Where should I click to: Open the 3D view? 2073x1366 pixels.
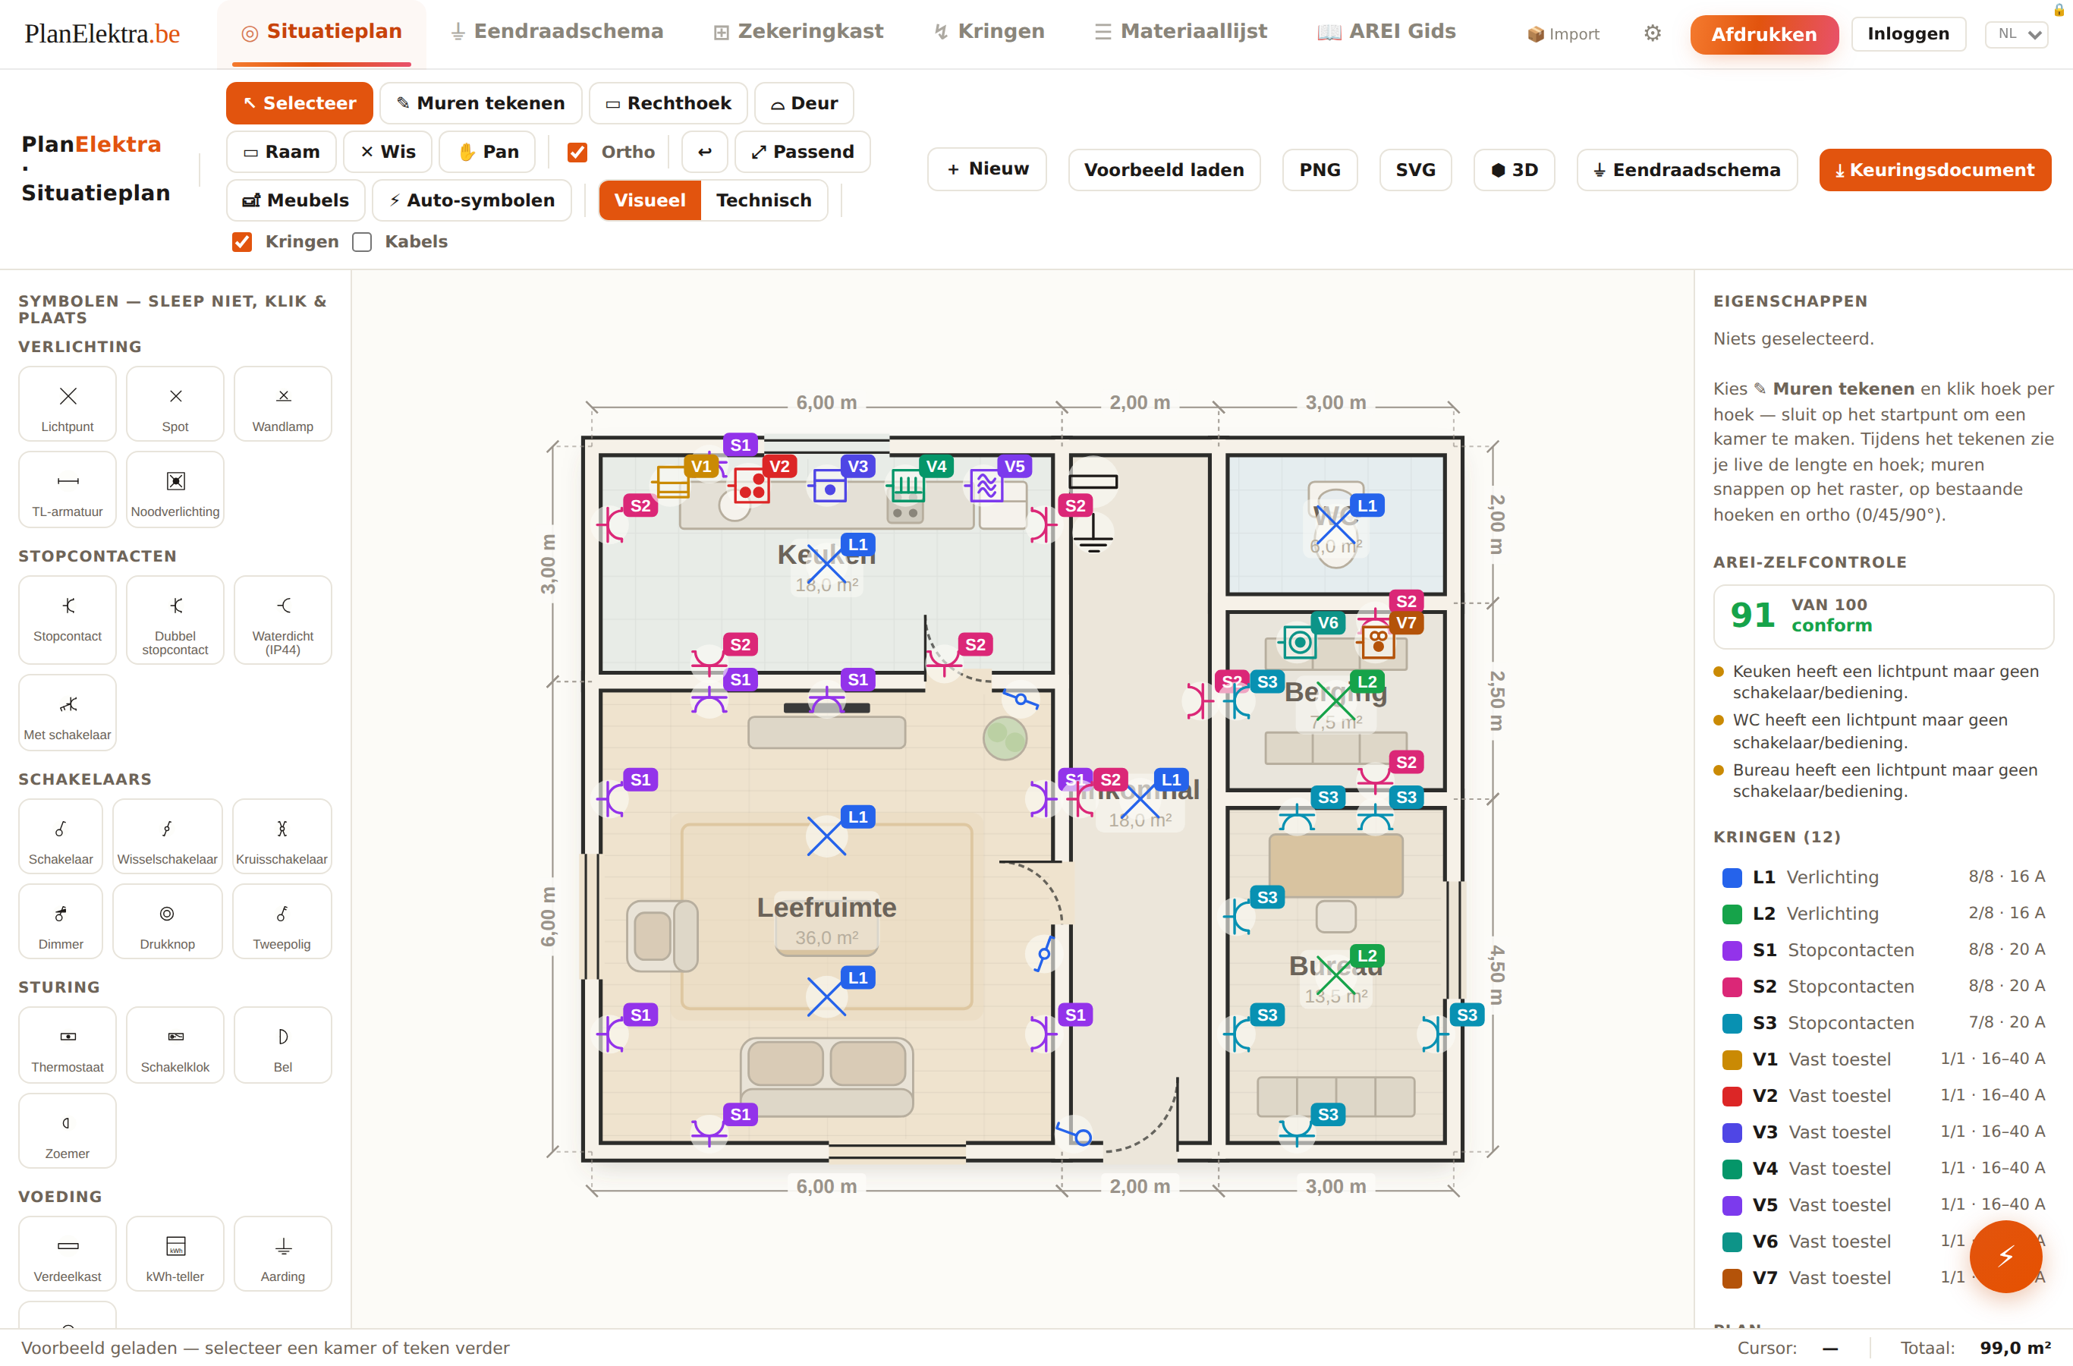click(x=1514, y=170)
